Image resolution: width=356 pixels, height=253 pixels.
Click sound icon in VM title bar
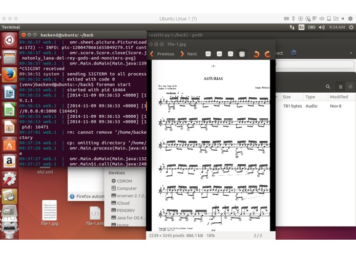click(x=322, y=18)
